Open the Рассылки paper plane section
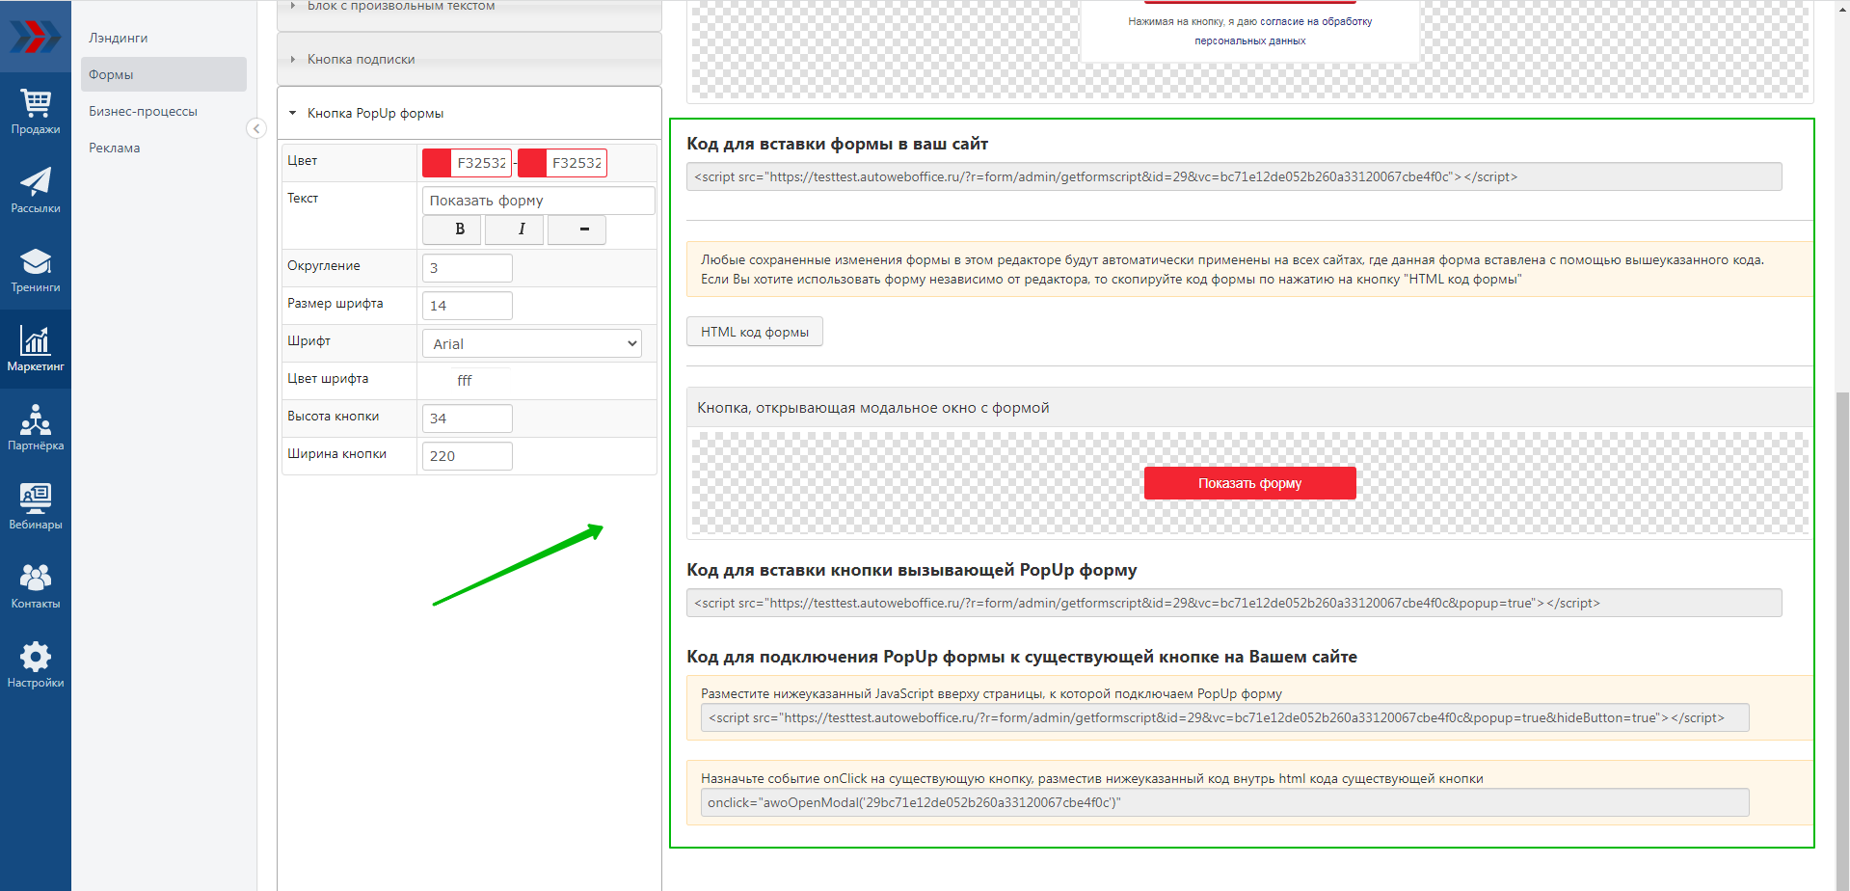The image size is (1850, 891). pyautogui.click(x=36, y=191)
